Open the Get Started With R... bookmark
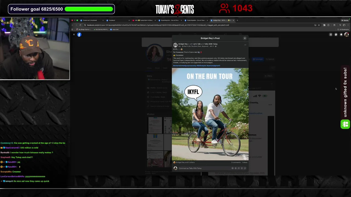Image resolution: width=351 pixels, height=197 pixels. tap(101, 29)
